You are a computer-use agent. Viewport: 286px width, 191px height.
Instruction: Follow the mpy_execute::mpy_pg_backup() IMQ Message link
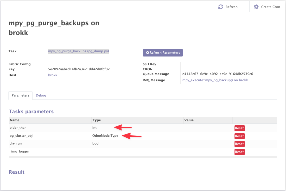215,80
